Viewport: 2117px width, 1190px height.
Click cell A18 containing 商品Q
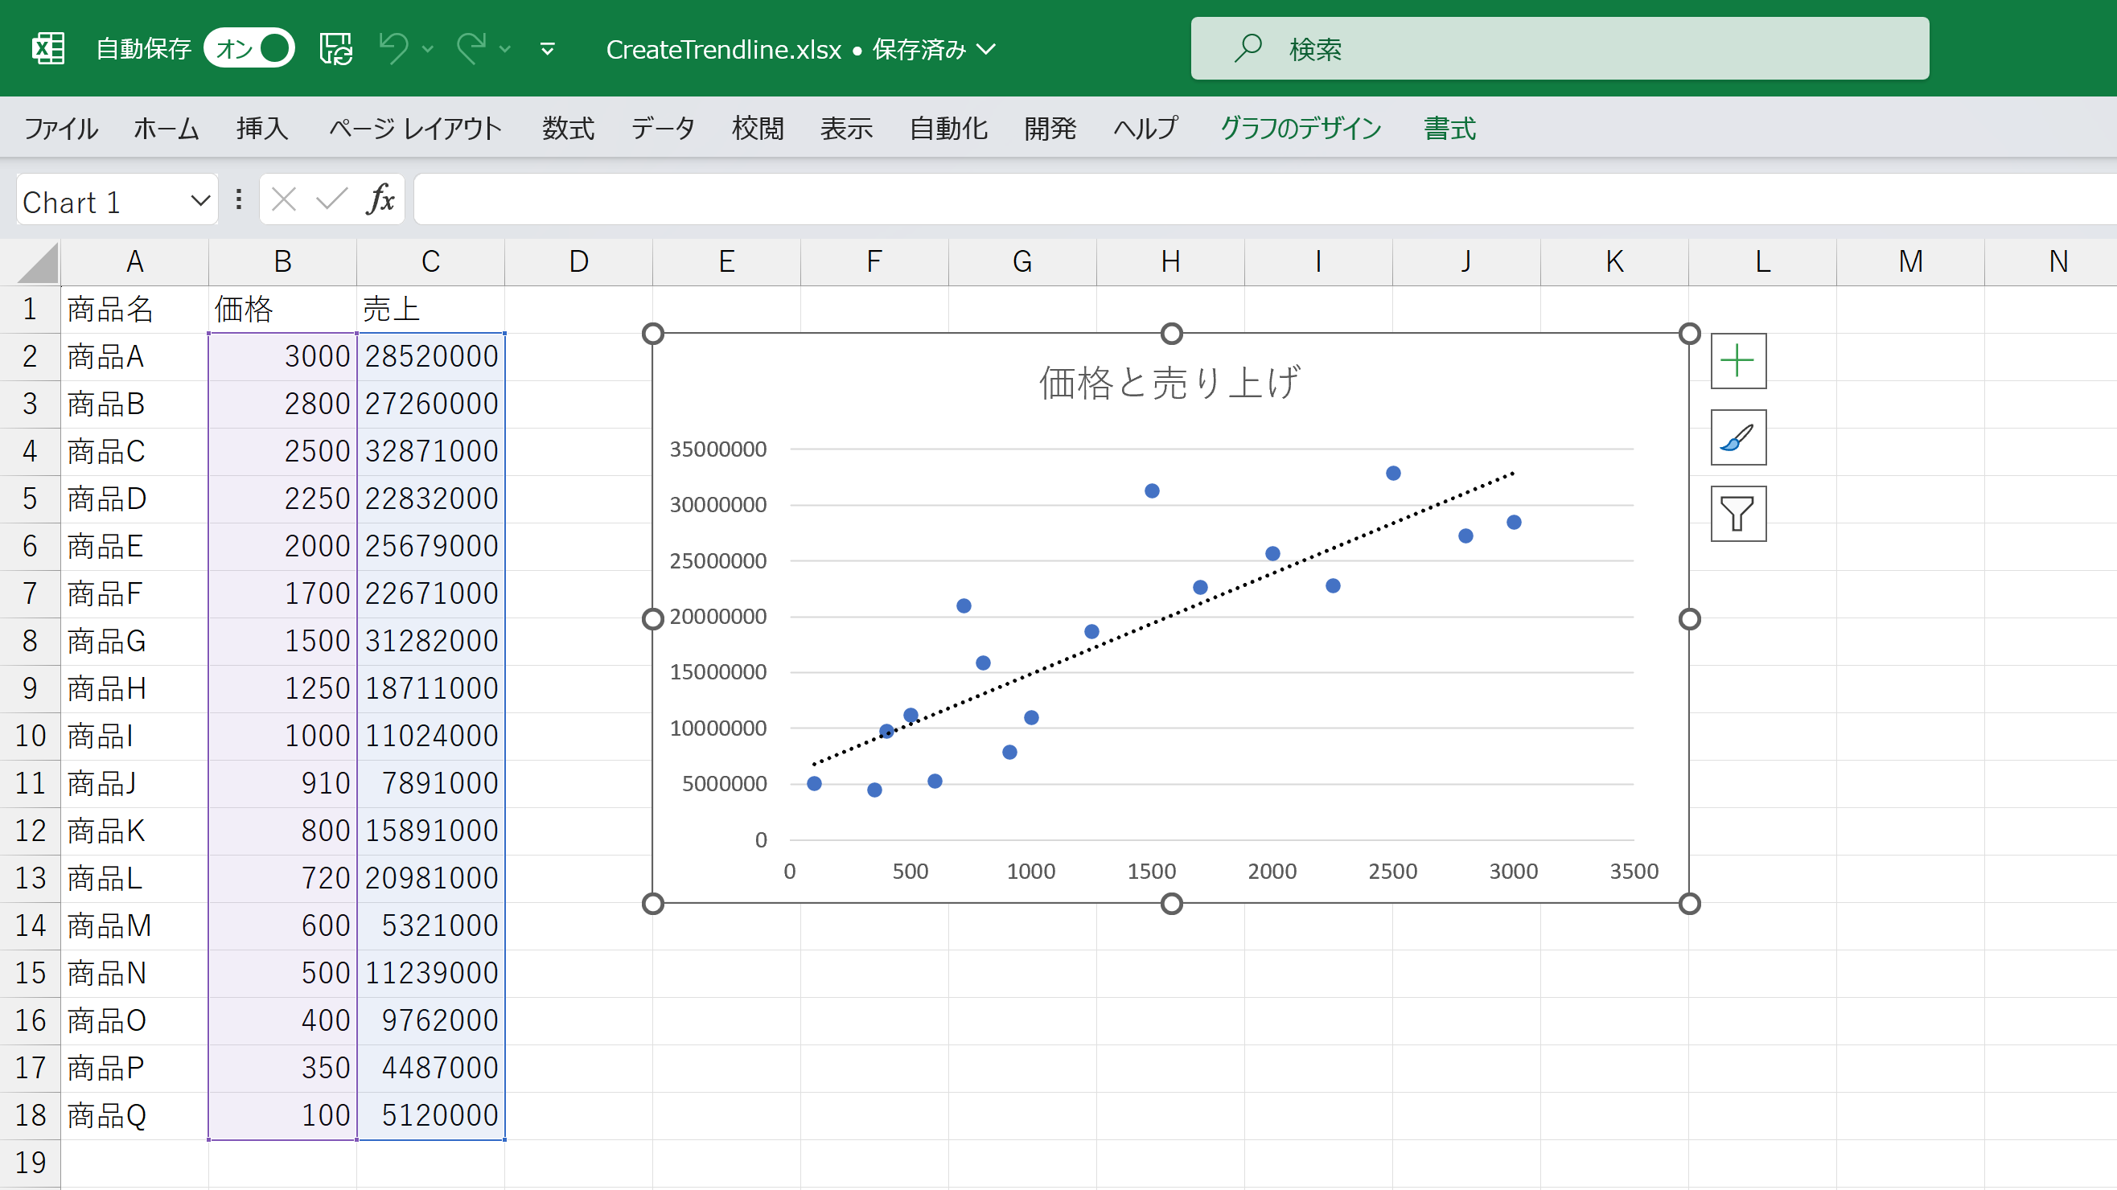135,1115
